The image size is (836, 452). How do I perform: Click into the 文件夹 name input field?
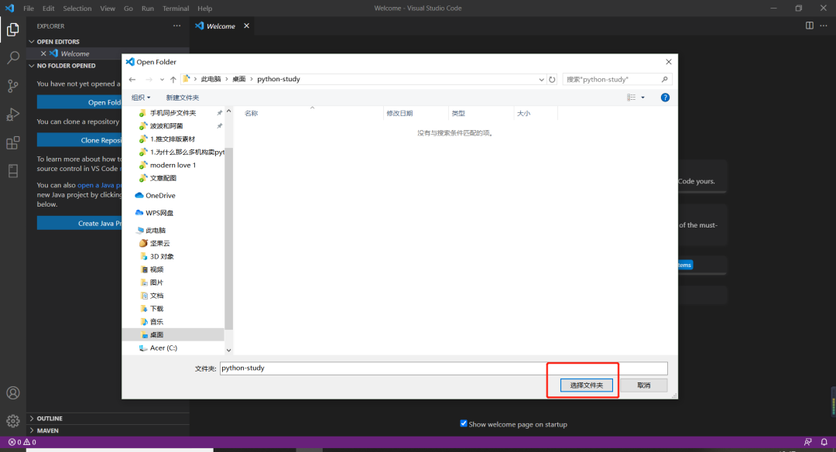(444, 368)
